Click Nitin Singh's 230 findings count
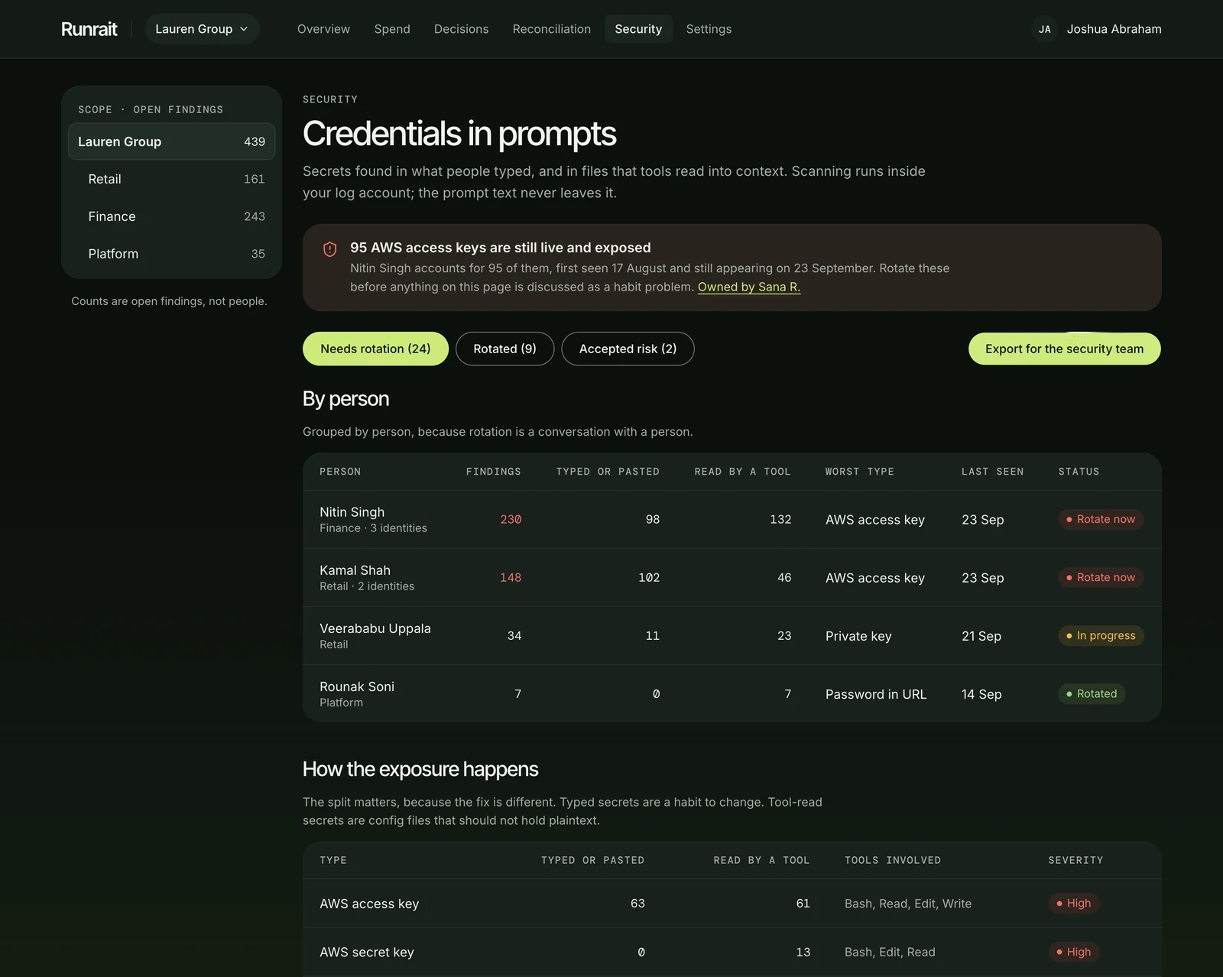 tap(511, 519)
